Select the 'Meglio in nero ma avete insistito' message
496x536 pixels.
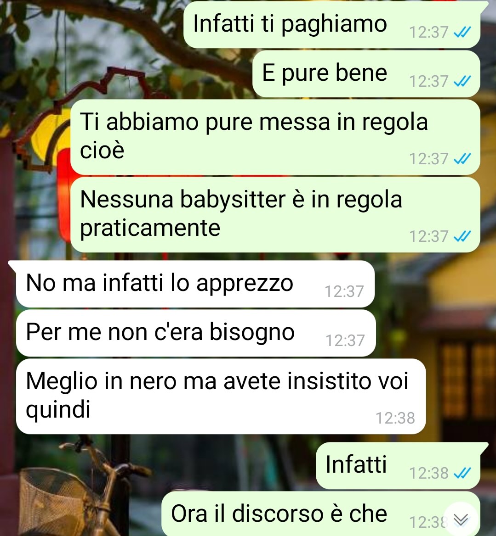click(221, 396)
